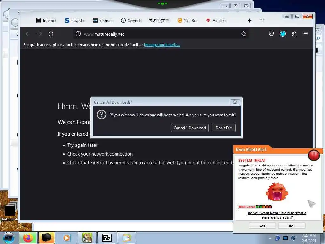Viewport: 325px width, 244px height.
Task: Click the folder window taskbar icon
Action: (x=127, y=238)
